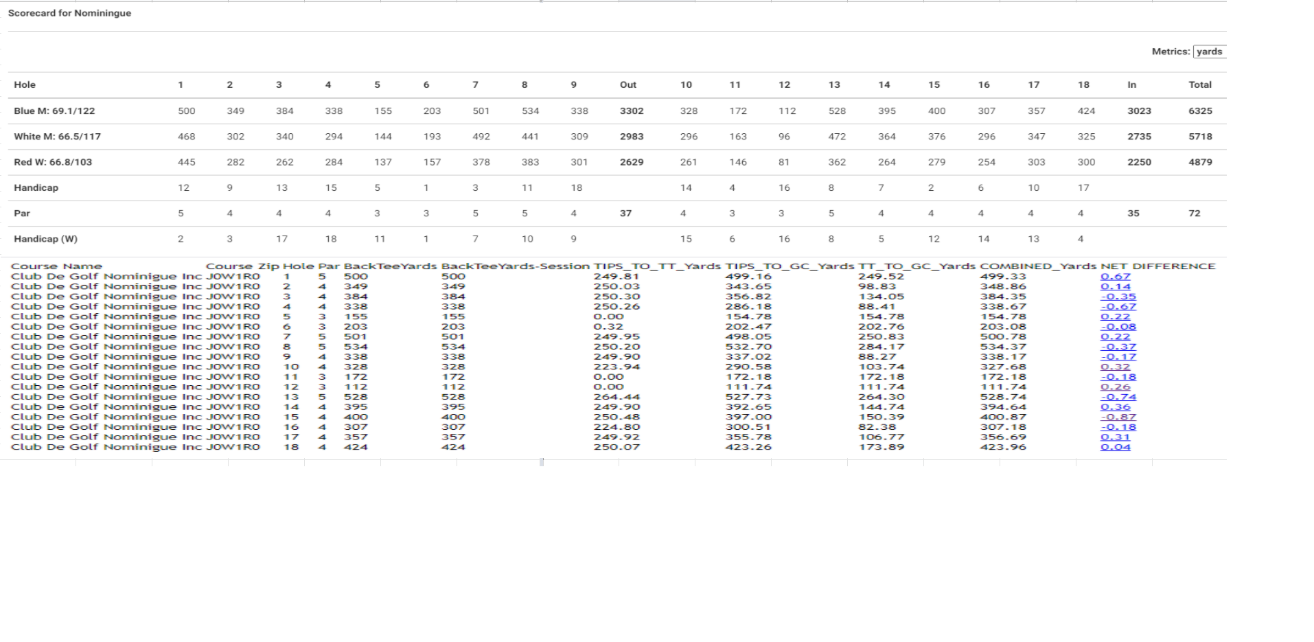Select the 'Total' column header

point(1200,85)
